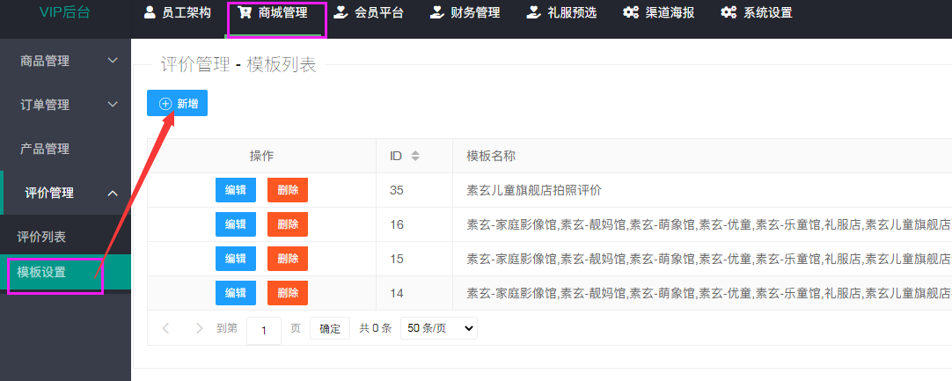
Task: Click the blue 新增 button
Action: [x=177, y=104]
